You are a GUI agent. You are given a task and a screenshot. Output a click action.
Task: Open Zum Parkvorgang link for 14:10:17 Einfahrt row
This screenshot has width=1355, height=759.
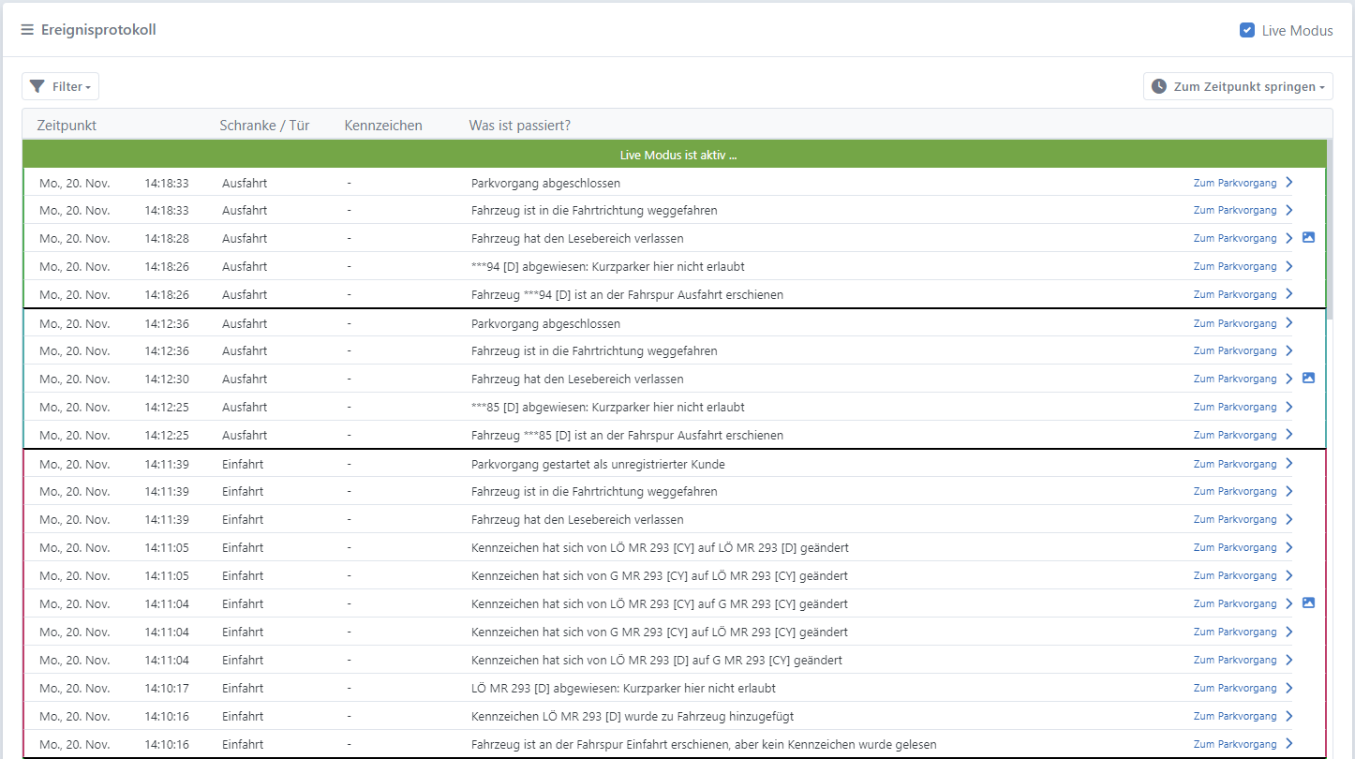(x=1235, y=688)
